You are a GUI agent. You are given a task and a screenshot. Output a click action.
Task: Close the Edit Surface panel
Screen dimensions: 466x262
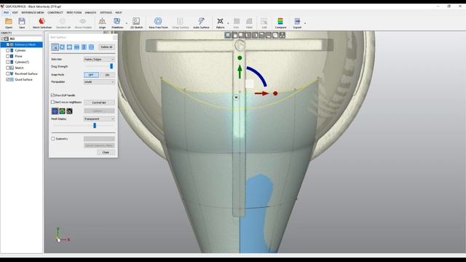coord(106,152)
